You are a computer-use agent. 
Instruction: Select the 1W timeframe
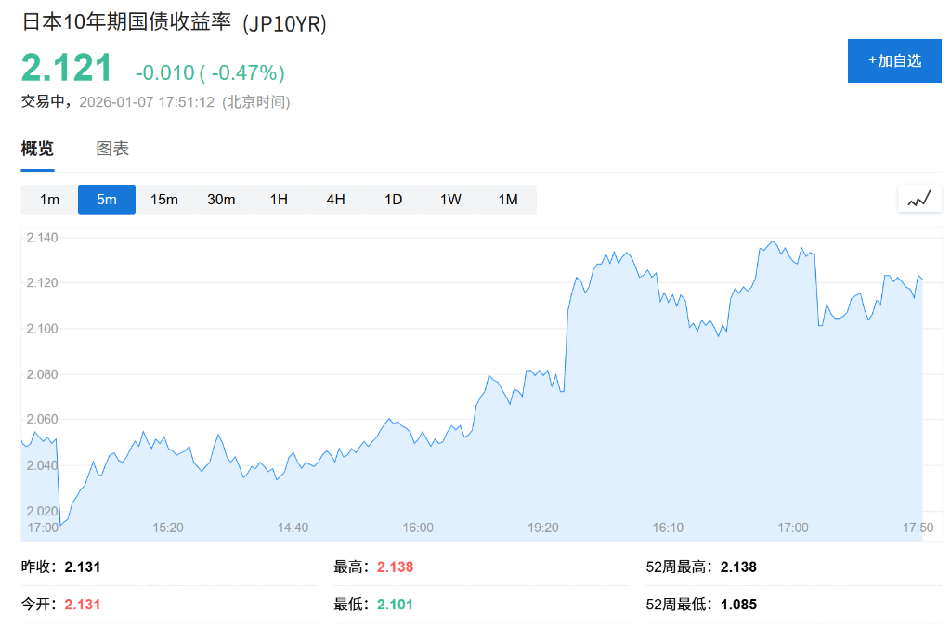[x=450, y=199]
